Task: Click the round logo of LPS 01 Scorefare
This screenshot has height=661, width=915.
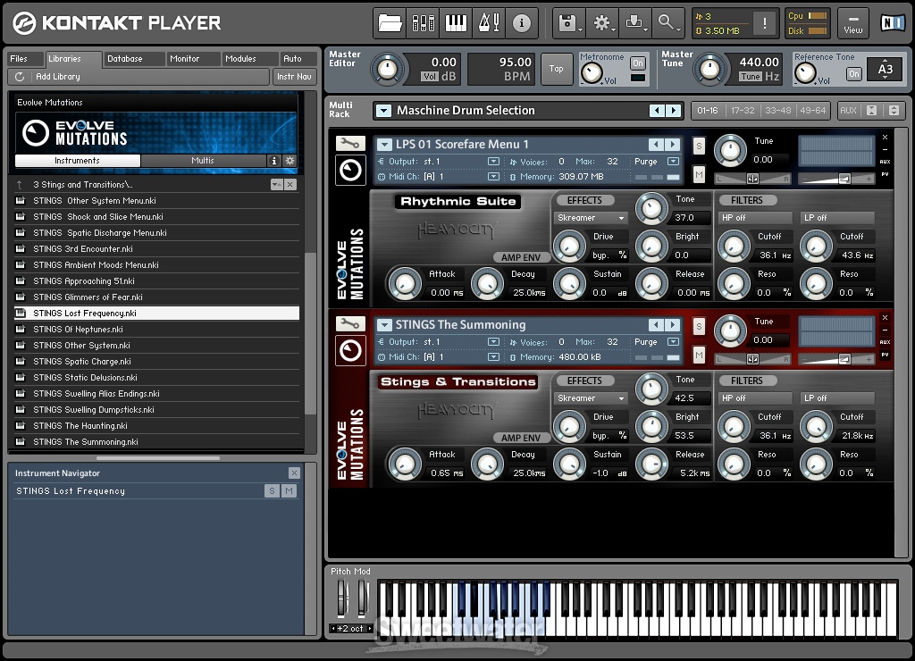Action: pos(350,171)
